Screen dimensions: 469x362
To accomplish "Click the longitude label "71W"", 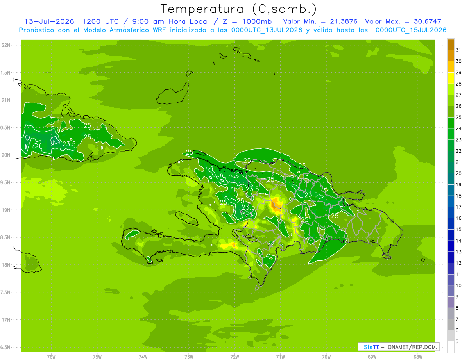I will (280, 357).
